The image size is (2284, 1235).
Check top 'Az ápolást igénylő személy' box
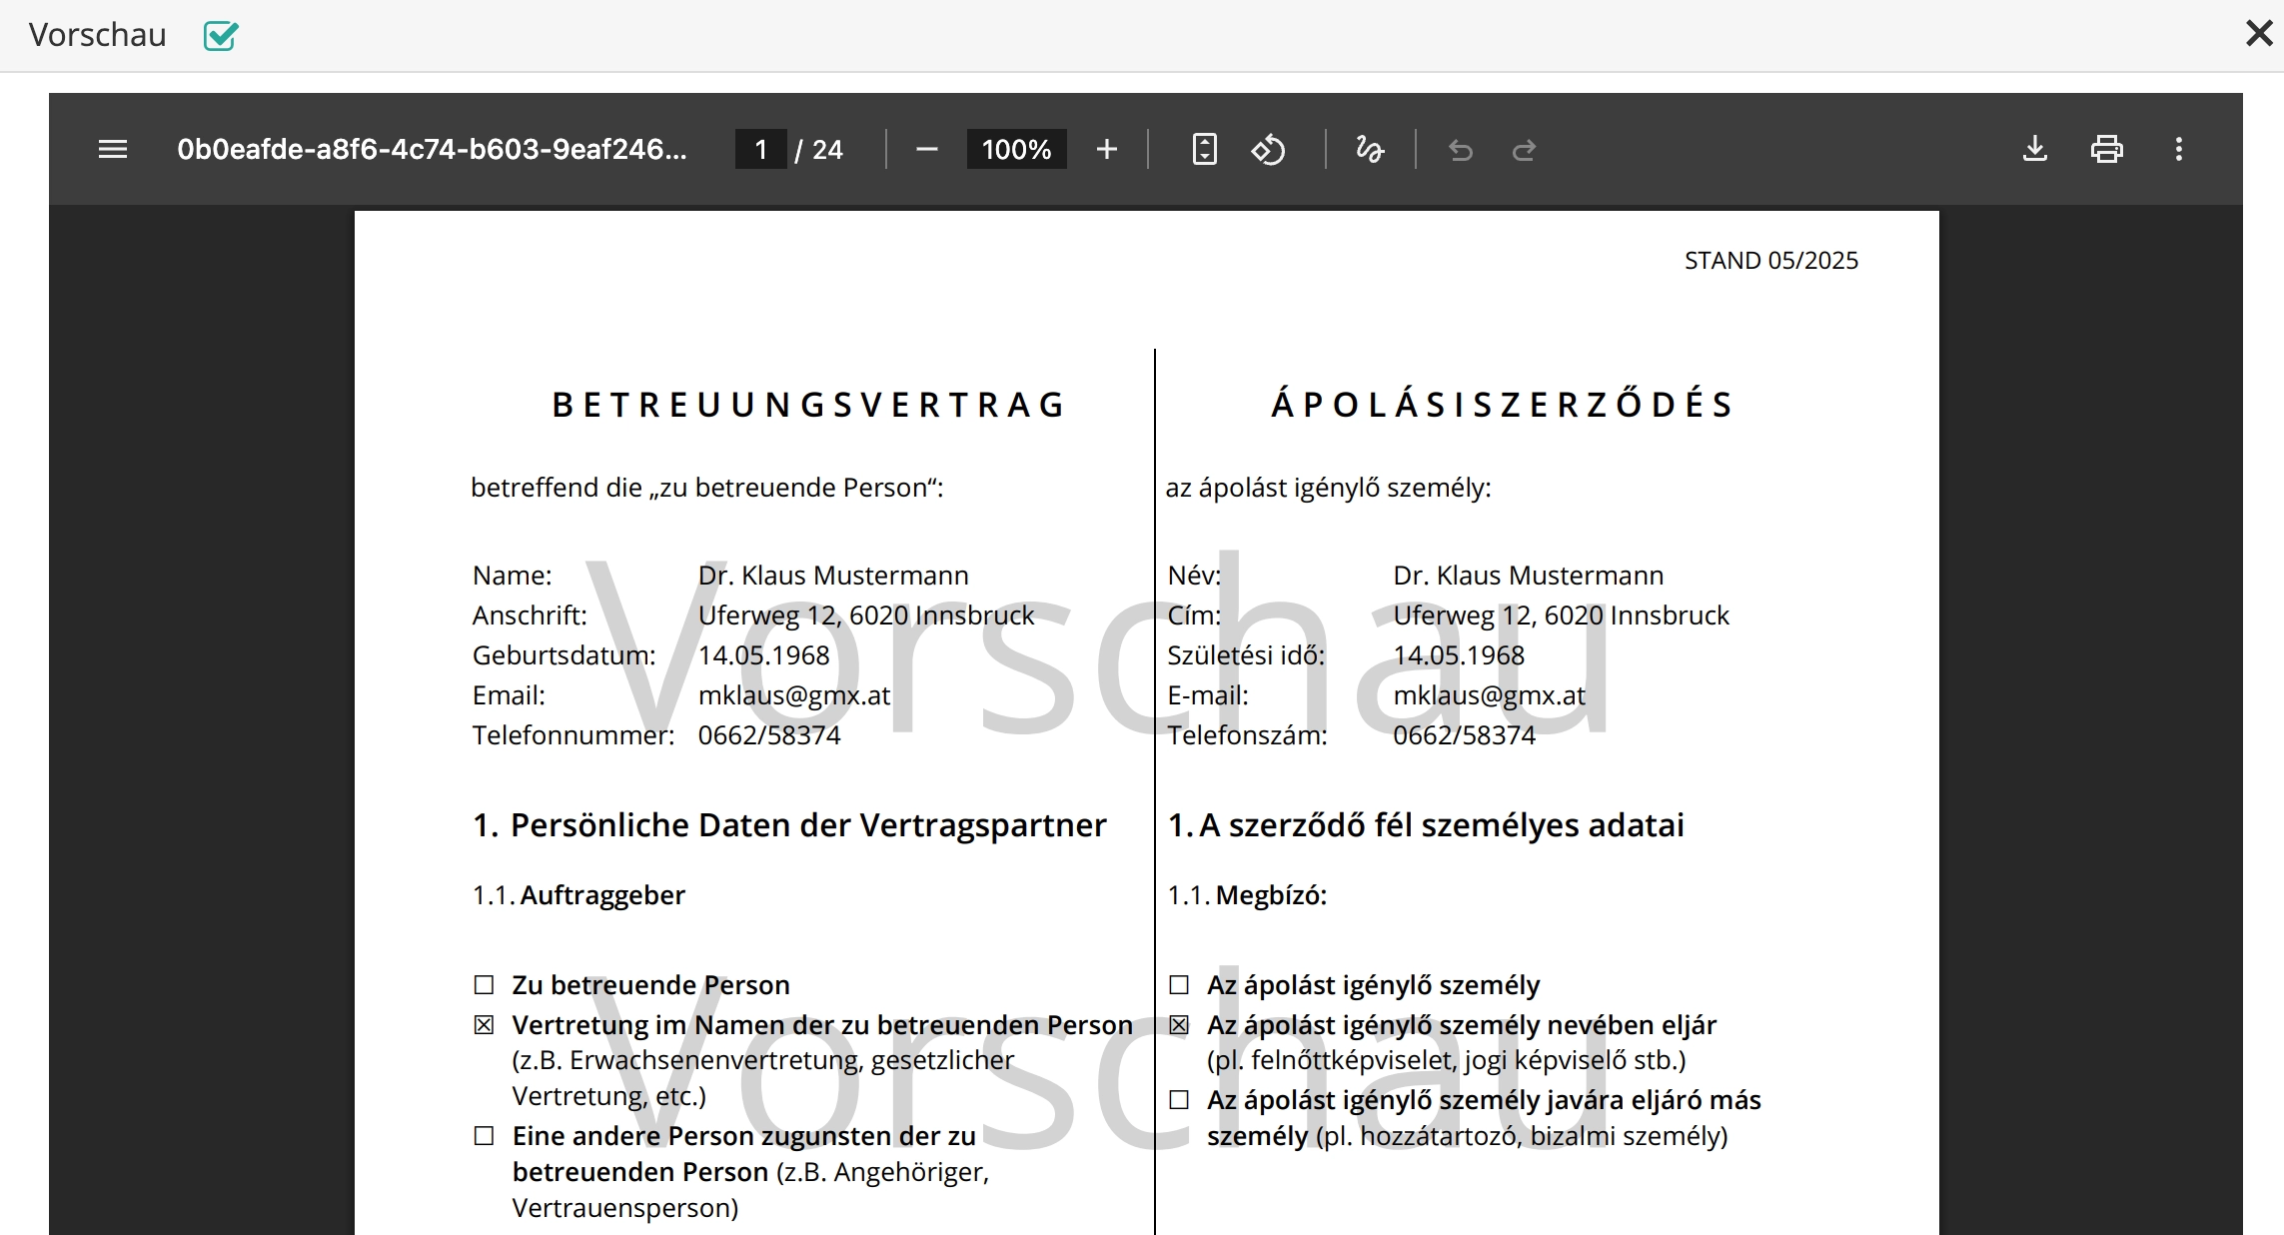pyautogui.click(x=1179, y=985)
